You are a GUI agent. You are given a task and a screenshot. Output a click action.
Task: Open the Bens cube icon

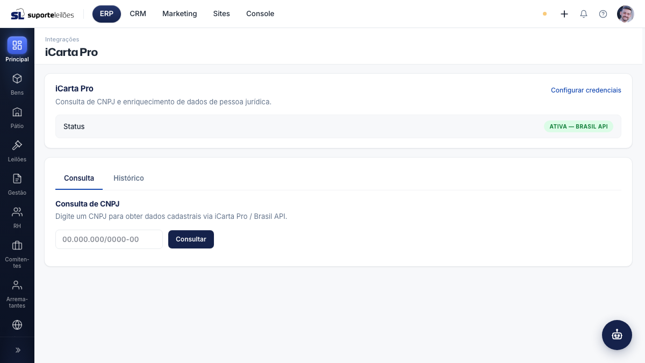(17, 79)
